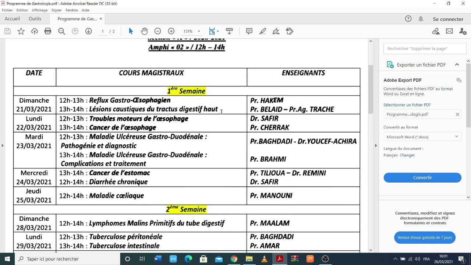Open the Fenêtre menu
Viewport: 471px width, 265px height.
coord(72,10)
